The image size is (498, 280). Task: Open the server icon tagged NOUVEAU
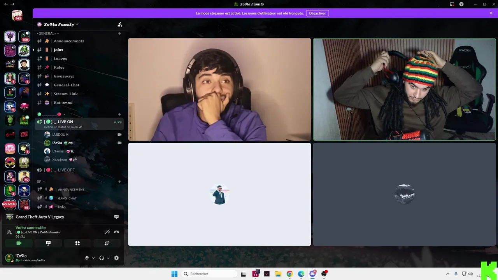[10, 204]
